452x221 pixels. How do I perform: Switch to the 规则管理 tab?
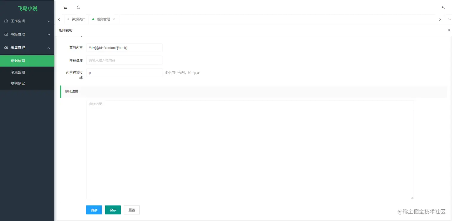(103, 19)
